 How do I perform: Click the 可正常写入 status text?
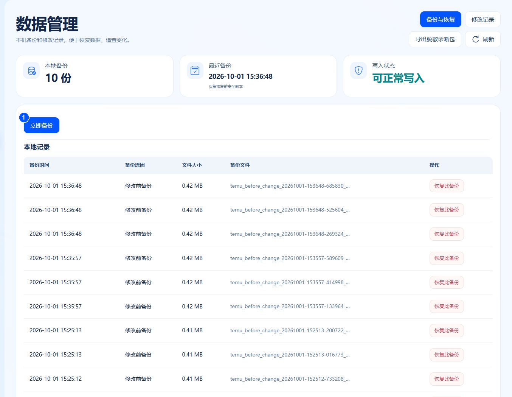pos(398,78)
